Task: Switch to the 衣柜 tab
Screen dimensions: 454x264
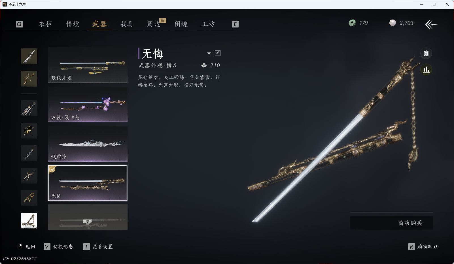Action: click(46, 24)
